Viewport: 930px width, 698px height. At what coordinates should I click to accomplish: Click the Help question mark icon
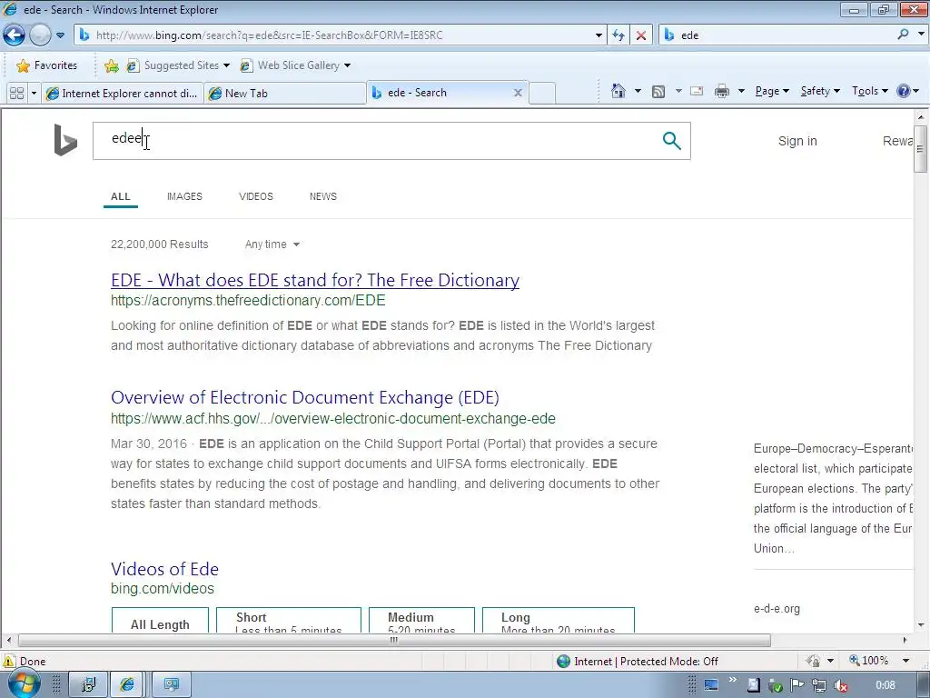click(904, 91)
